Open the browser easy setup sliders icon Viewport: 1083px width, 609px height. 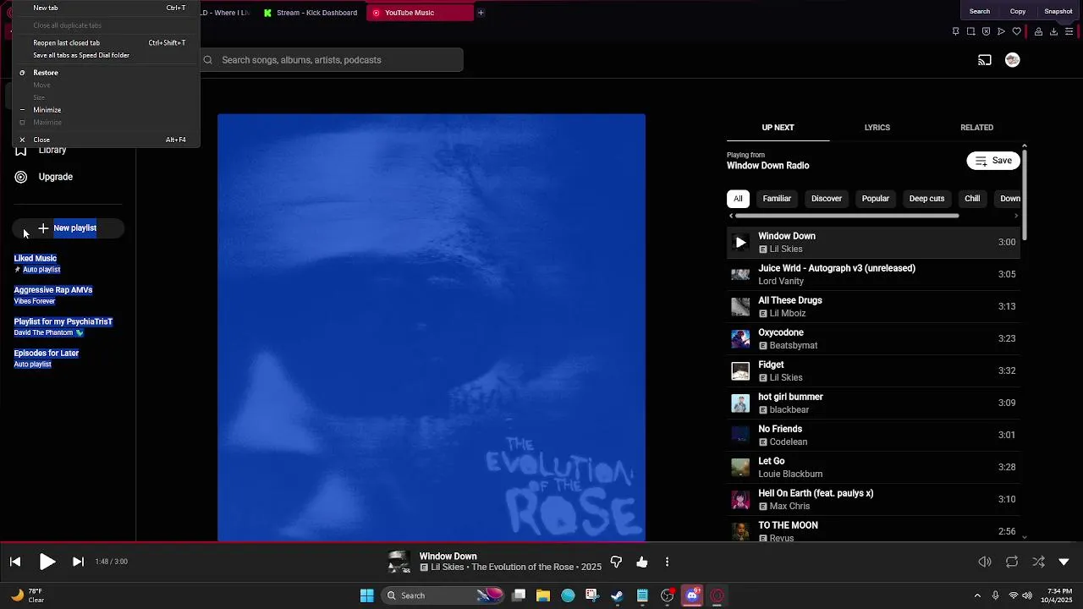coord(1069,31)
